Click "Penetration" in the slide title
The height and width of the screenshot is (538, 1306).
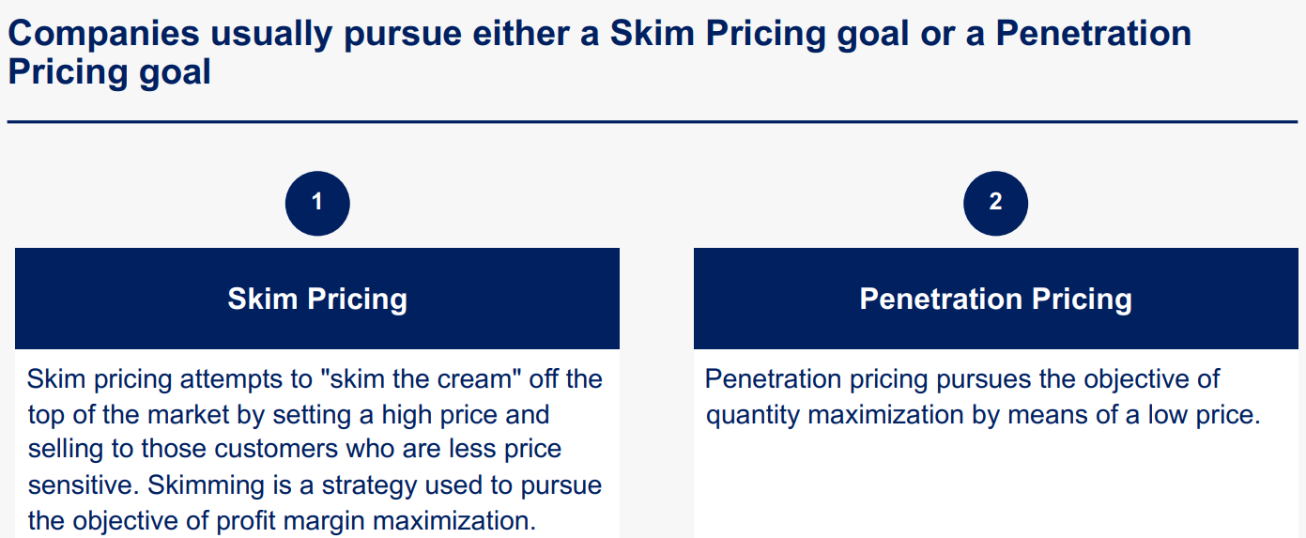click(x=1093, y=34)
